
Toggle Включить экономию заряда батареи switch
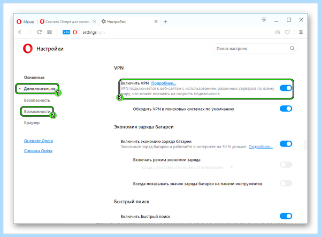click(286, 144)
